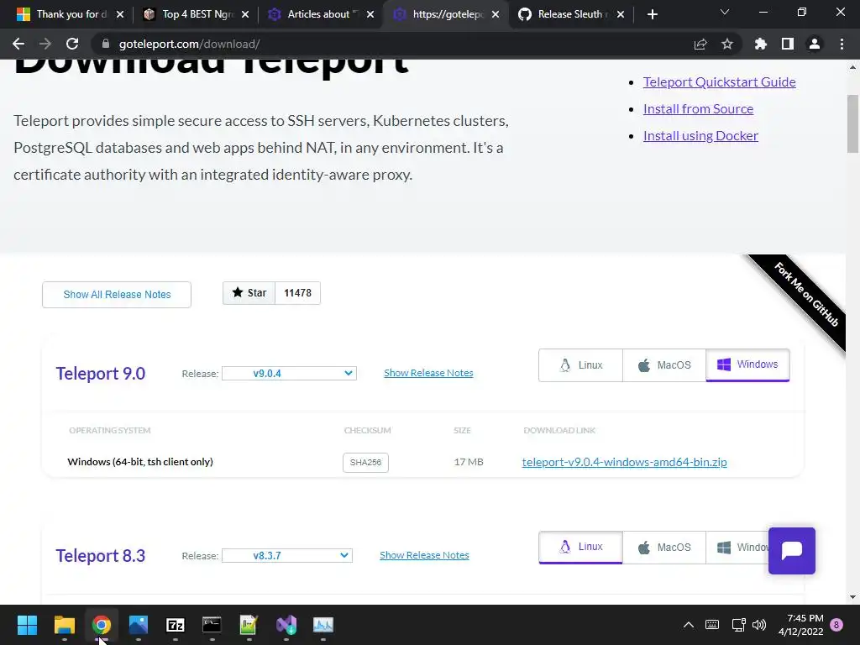
Task: Select Linux for Teleport 9.0
Action: [581, 365]
